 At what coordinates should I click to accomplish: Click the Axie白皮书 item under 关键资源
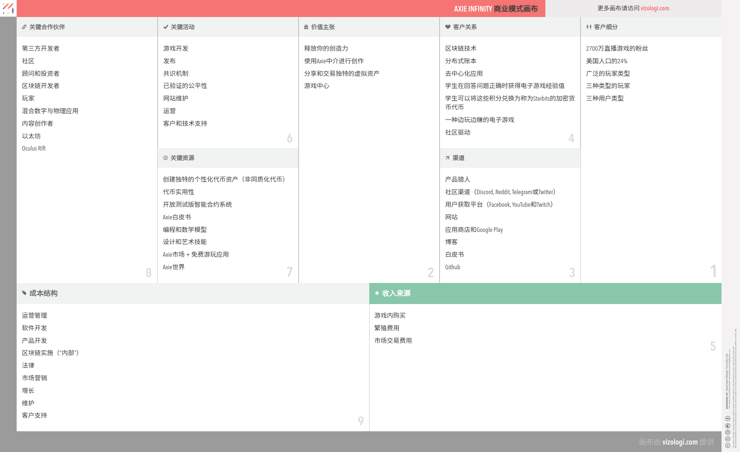pos(176,217)
